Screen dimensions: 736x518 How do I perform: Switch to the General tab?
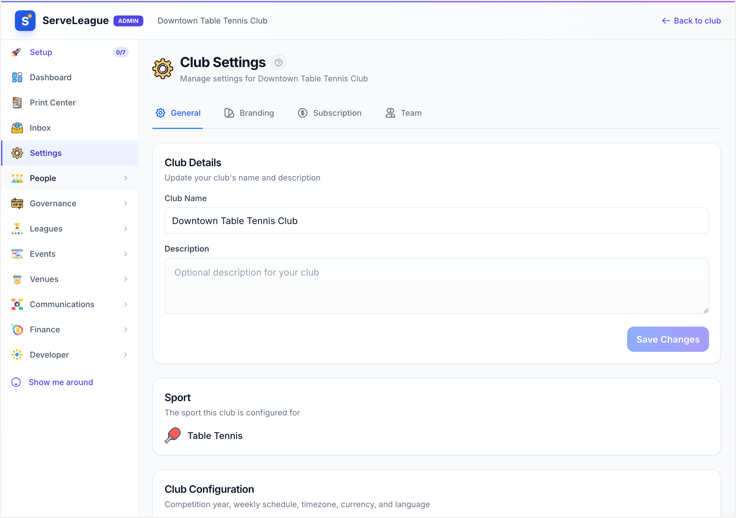tap(178, 113)
